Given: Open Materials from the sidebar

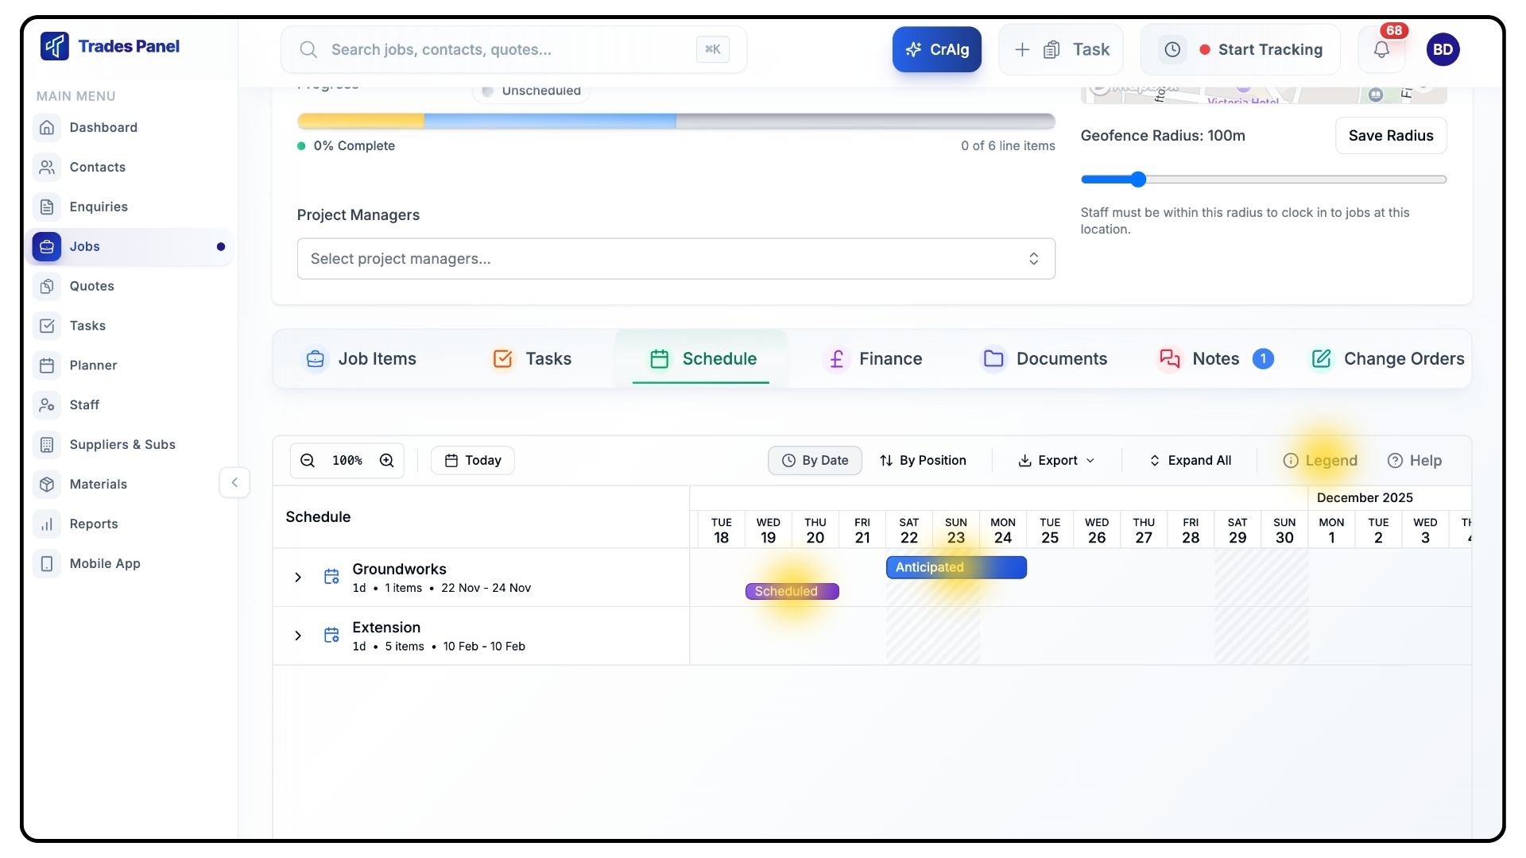Looking at the screenshot, I should click(x=98, y=485).
